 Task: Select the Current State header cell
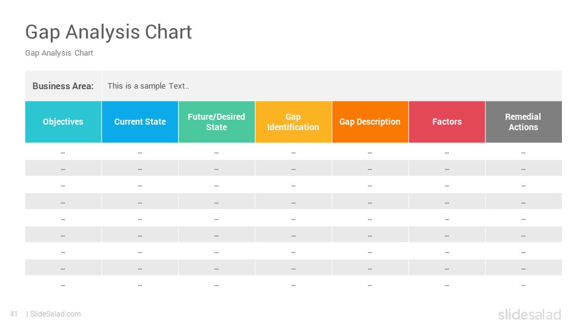140,122
